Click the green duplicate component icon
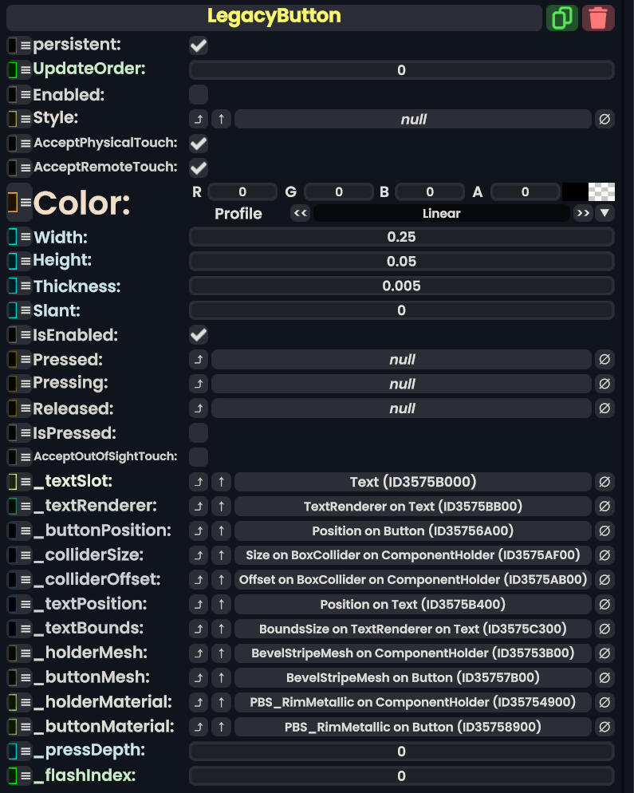 click(561, 18)
